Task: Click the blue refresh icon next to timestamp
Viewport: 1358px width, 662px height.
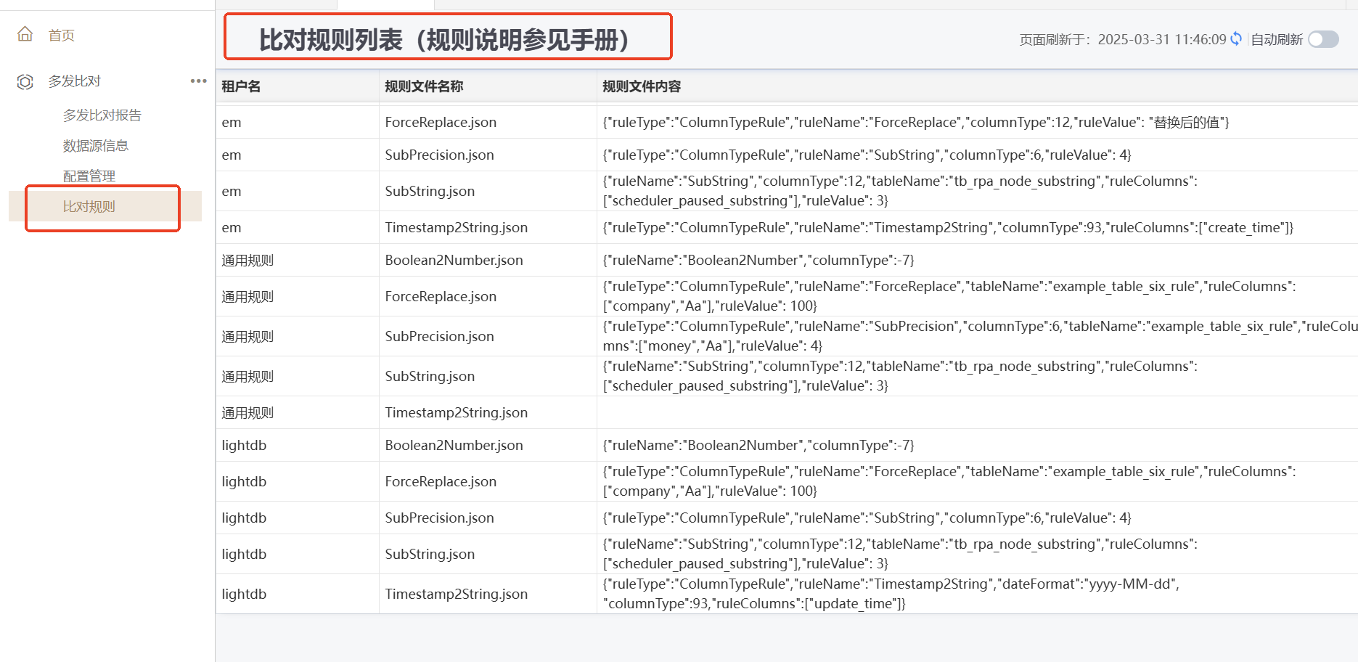Action: 1236,38
